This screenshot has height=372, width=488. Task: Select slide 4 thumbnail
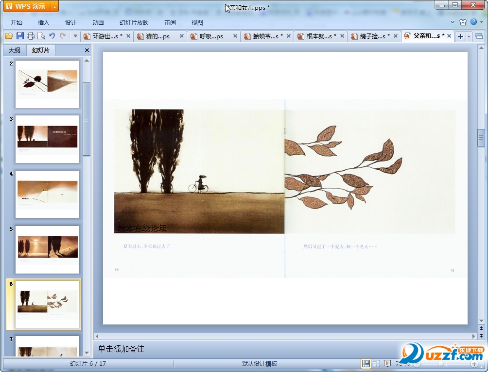coord(47,194)
